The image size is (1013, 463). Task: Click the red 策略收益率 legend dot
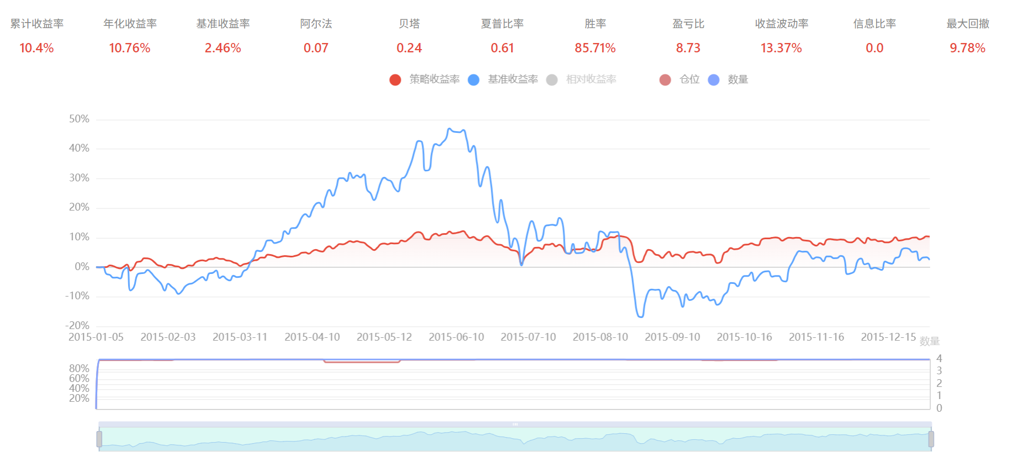pos(395,80)
